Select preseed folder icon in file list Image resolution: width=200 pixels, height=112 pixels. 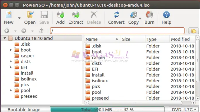(x=88, y=98)
